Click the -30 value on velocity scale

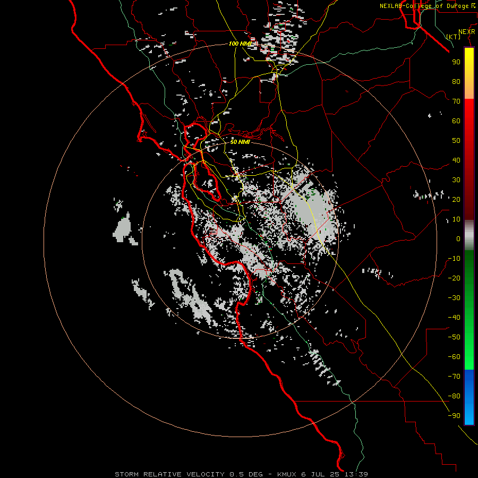pos(454,298)
